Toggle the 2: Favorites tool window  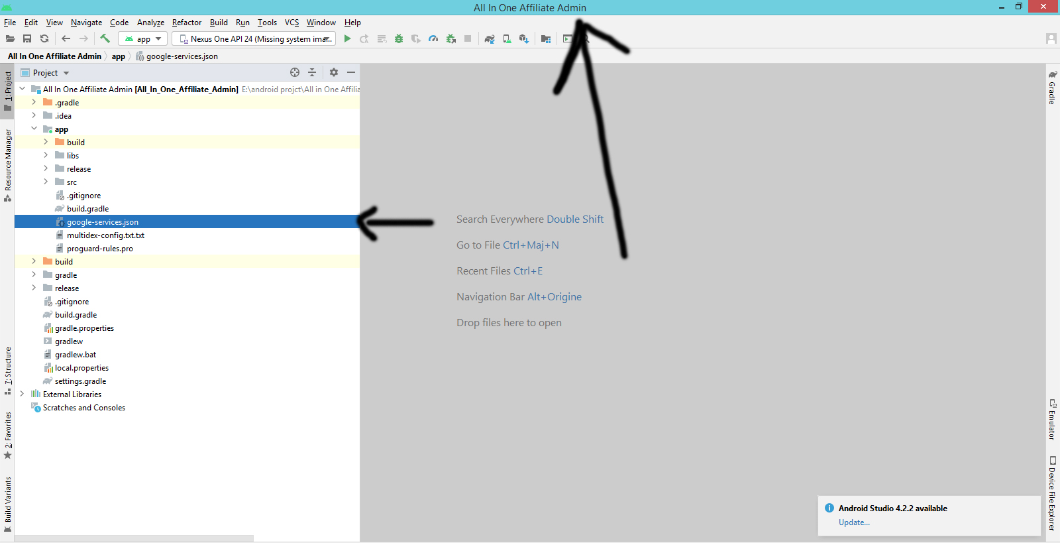pos(7,436)
